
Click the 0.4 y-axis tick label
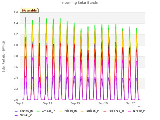(x=16, y=78)
